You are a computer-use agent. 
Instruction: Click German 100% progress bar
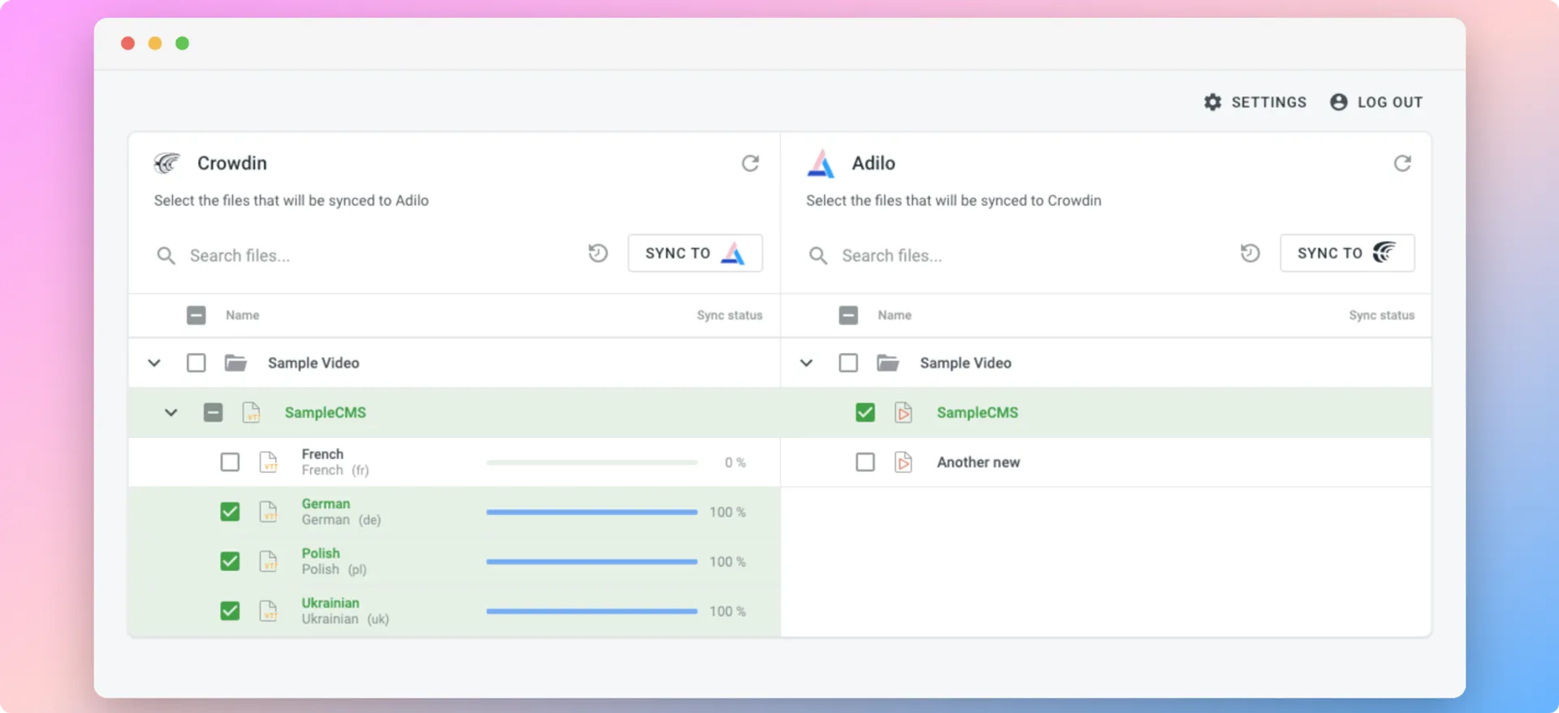(x=592, y=512)
